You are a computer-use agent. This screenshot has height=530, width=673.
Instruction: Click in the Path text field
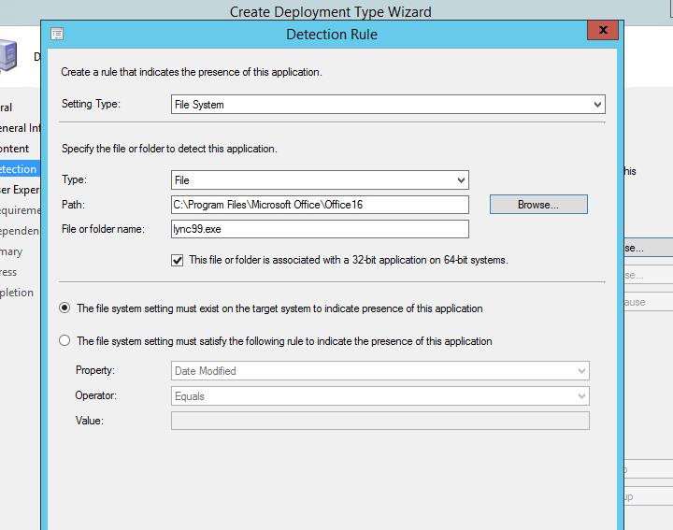(x=320, y=205)
